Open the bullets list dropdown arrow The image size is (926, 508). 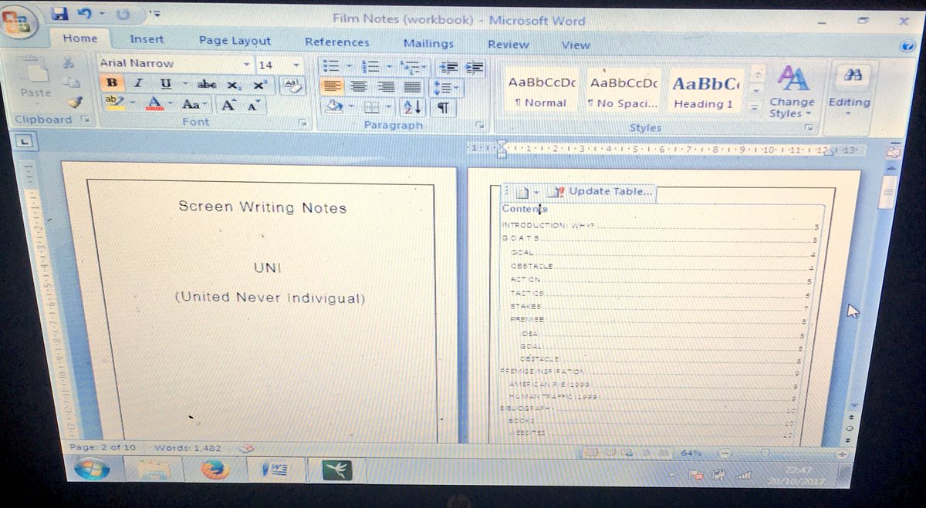point(347,66)
